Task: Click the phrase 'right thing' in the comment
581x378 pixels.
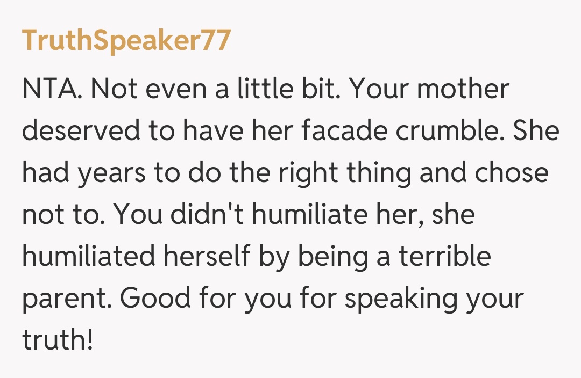Action: coord(318,173)
